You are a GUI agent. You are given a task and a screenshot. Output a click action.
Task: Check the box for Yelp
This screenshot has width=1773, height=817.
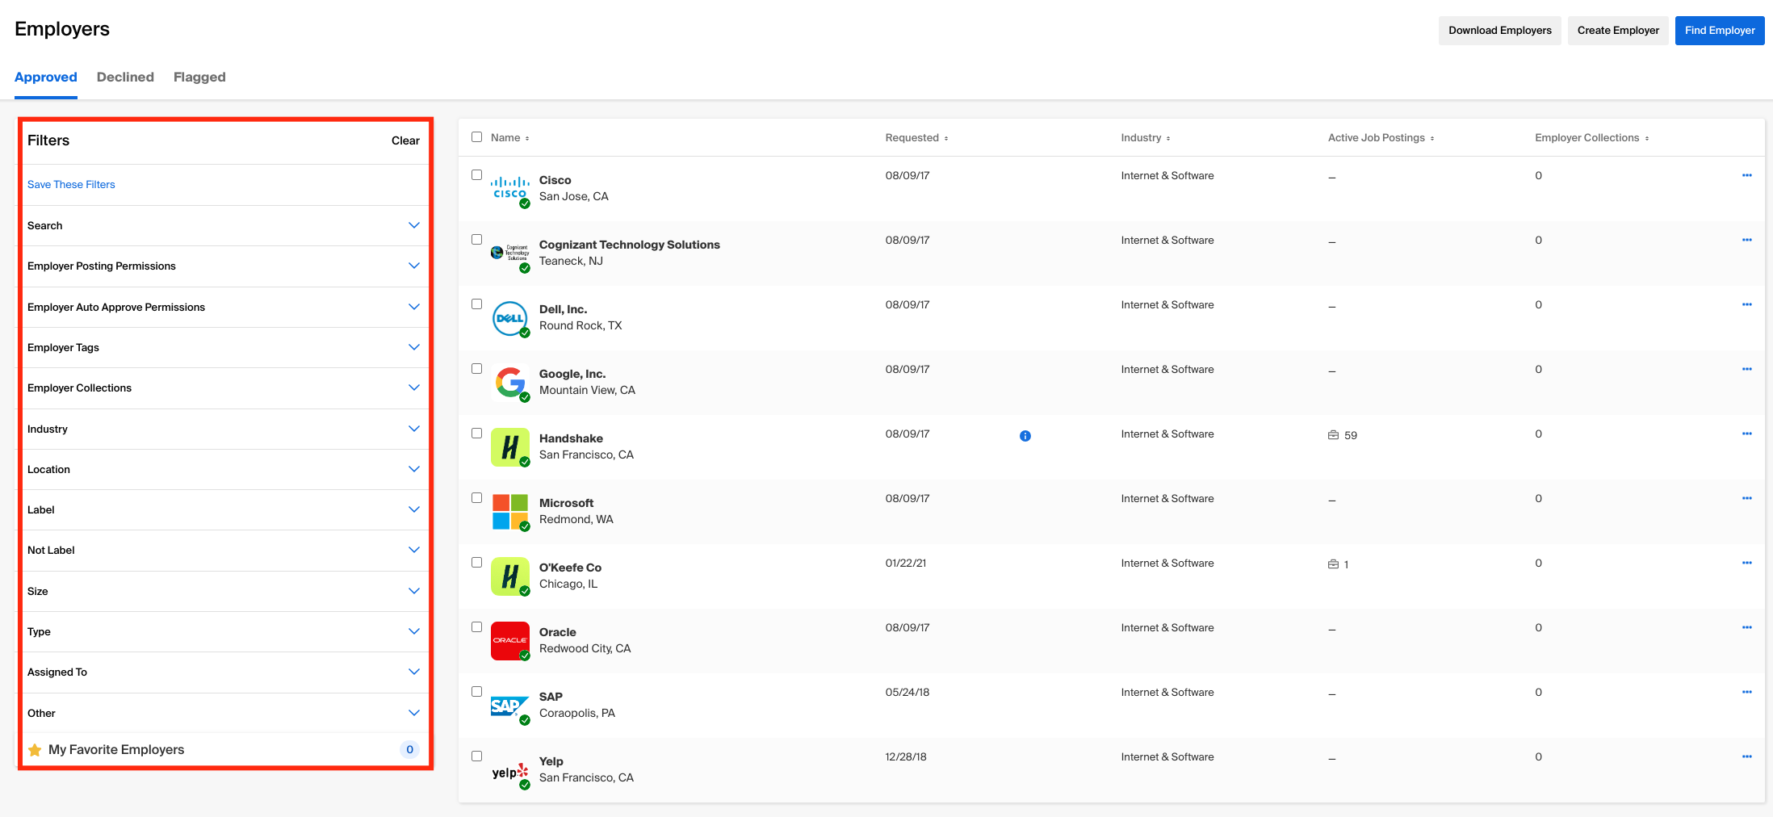click(476, 756)
